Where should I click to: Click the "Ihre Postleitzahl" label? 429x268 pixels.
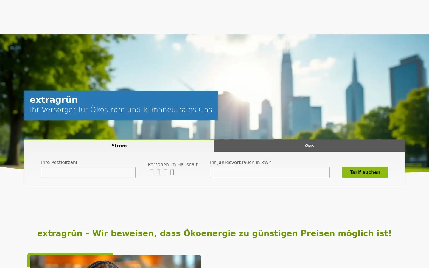(59, 162)
